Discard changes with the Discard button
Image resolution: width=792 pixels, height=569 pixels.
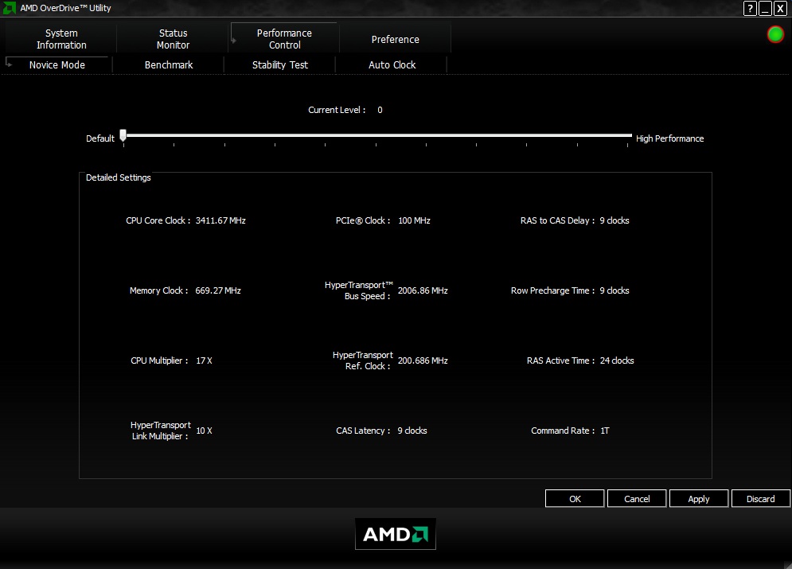[x=761, y=499]
